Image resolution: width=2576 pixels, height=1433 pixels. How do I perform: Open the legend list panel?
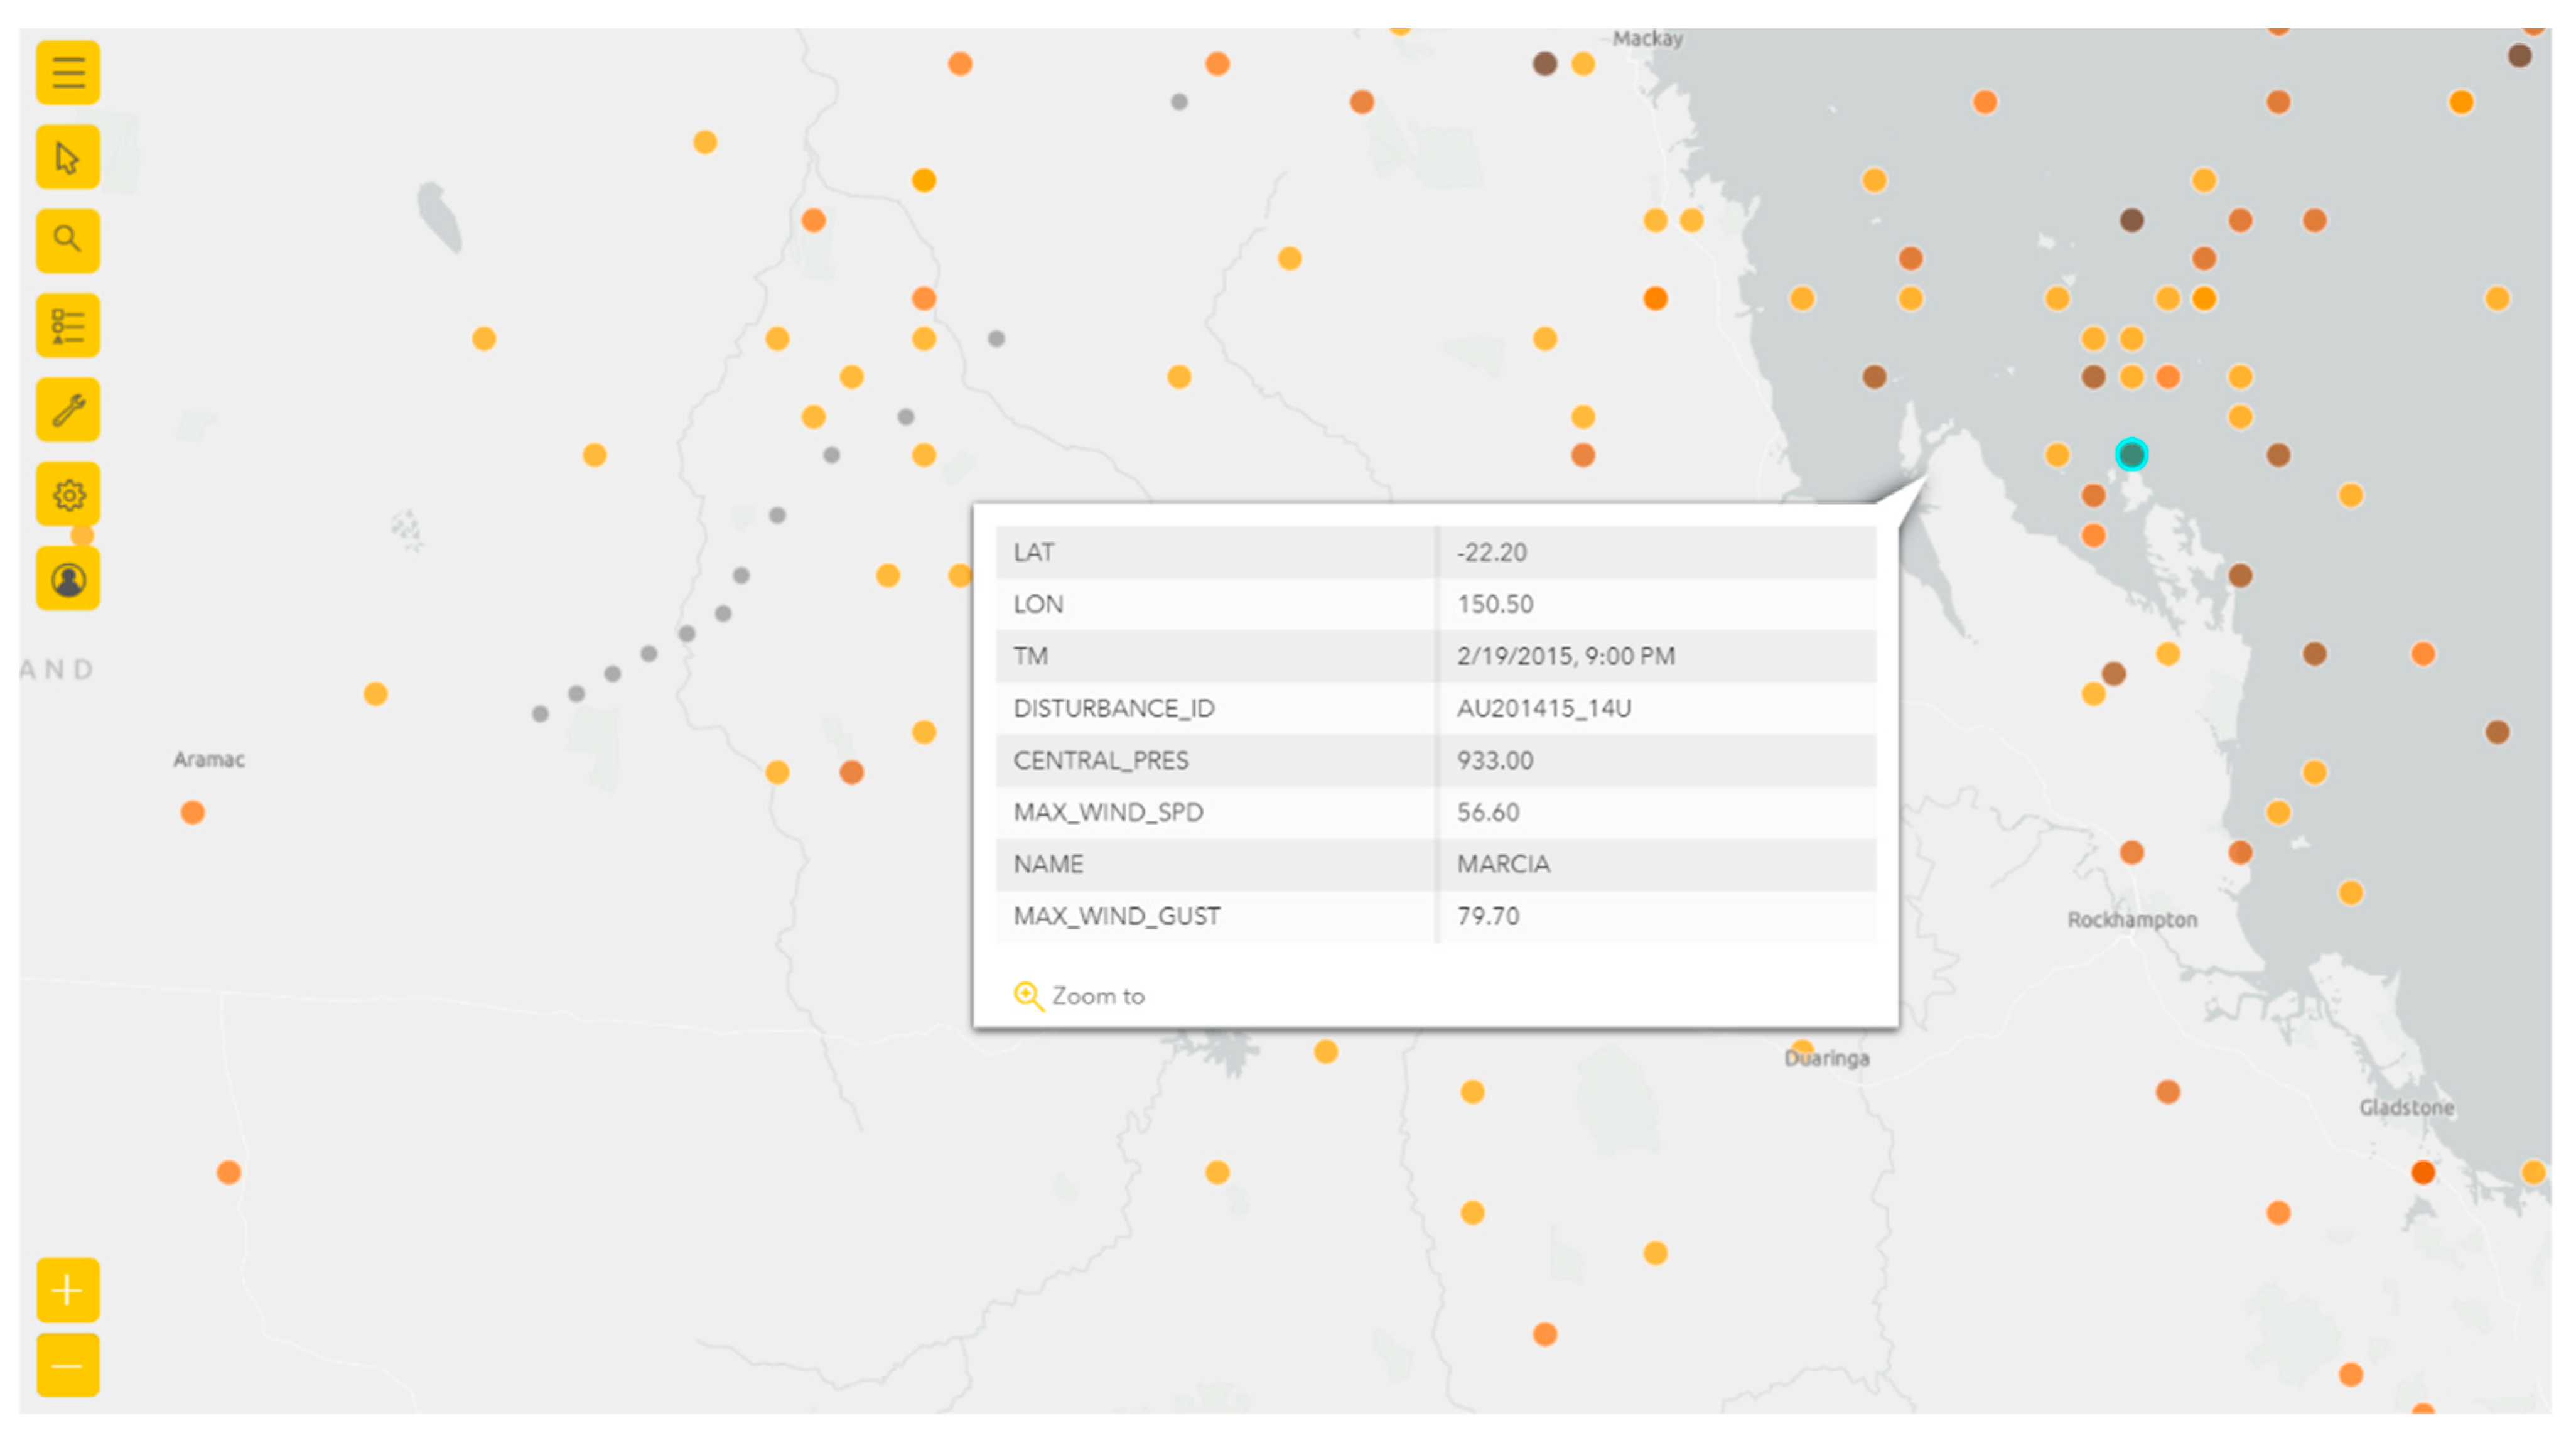click(68, 326)
